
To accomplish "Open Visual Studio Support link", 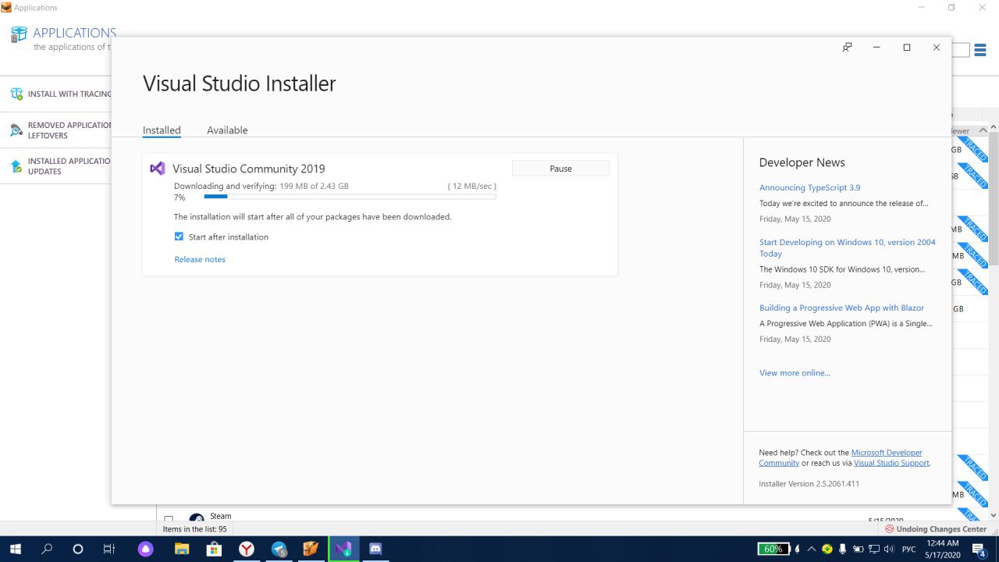I will [891, 463].
